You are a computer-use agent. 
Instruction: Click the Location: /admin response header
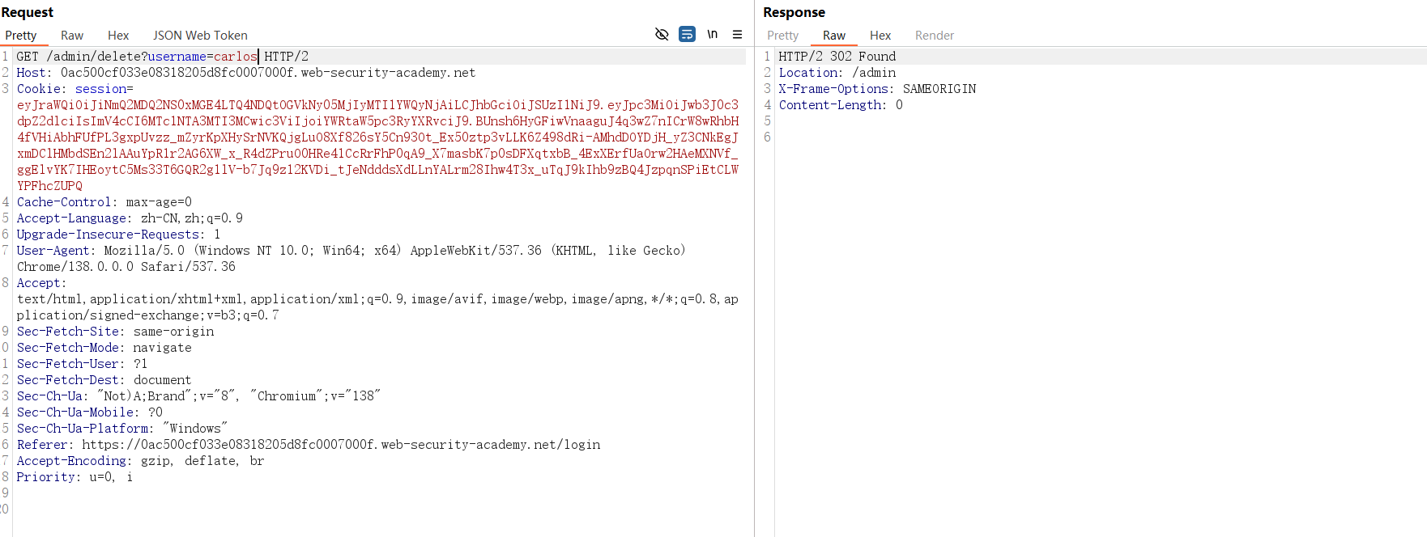tap(837, 73)
